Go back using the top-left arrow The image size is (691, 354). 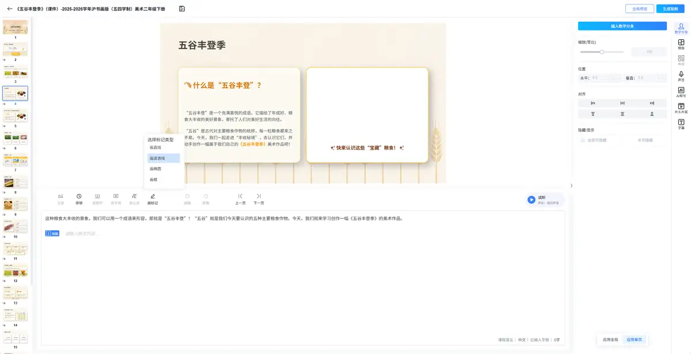(9, 9)
